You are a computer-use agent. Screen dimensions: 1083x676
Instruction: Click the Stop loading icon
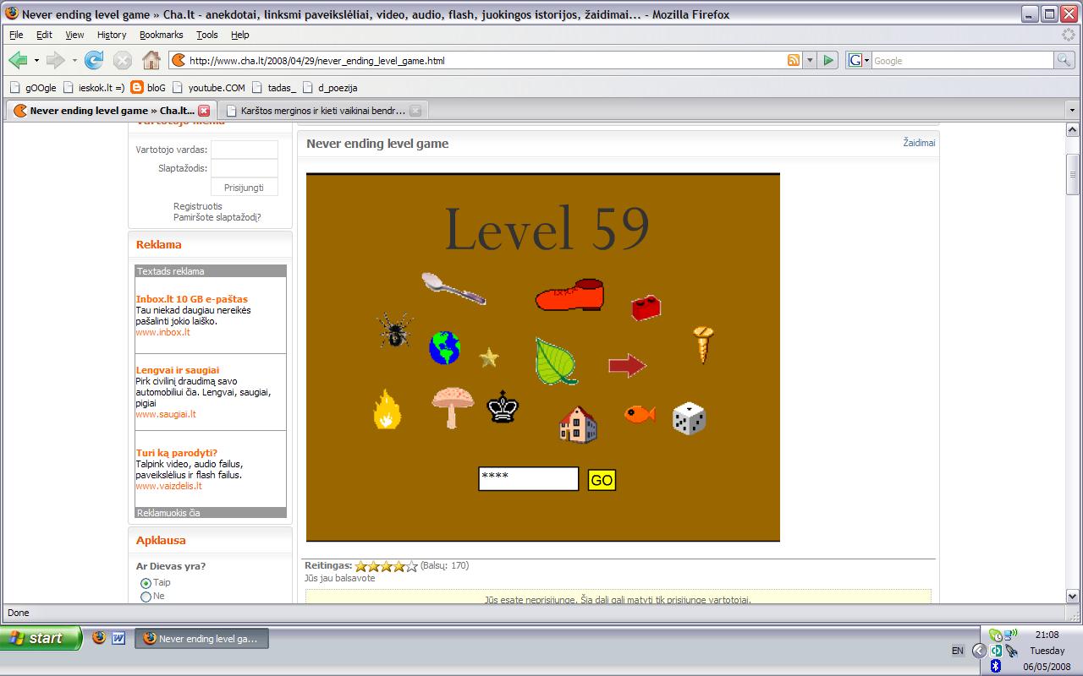(123, 60)
